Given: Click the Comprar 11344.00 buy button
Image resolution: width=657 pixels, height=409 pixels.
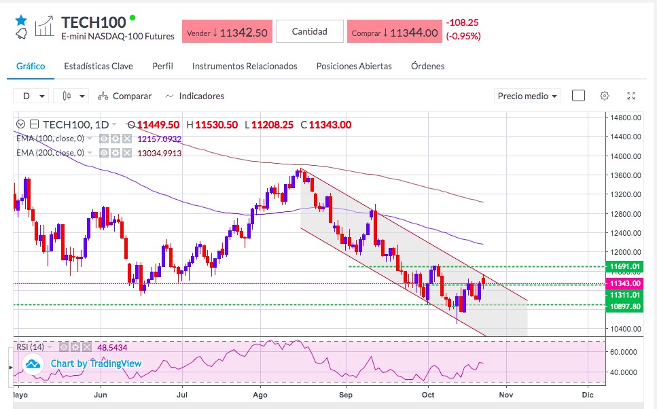Looking at the screenshot, I should click(394, 31).
